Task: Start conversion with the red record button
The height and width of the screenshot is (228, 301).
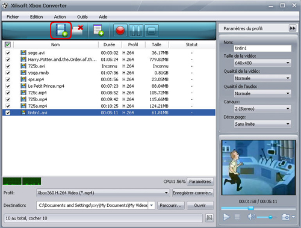Action: click(x=120, y=31)
